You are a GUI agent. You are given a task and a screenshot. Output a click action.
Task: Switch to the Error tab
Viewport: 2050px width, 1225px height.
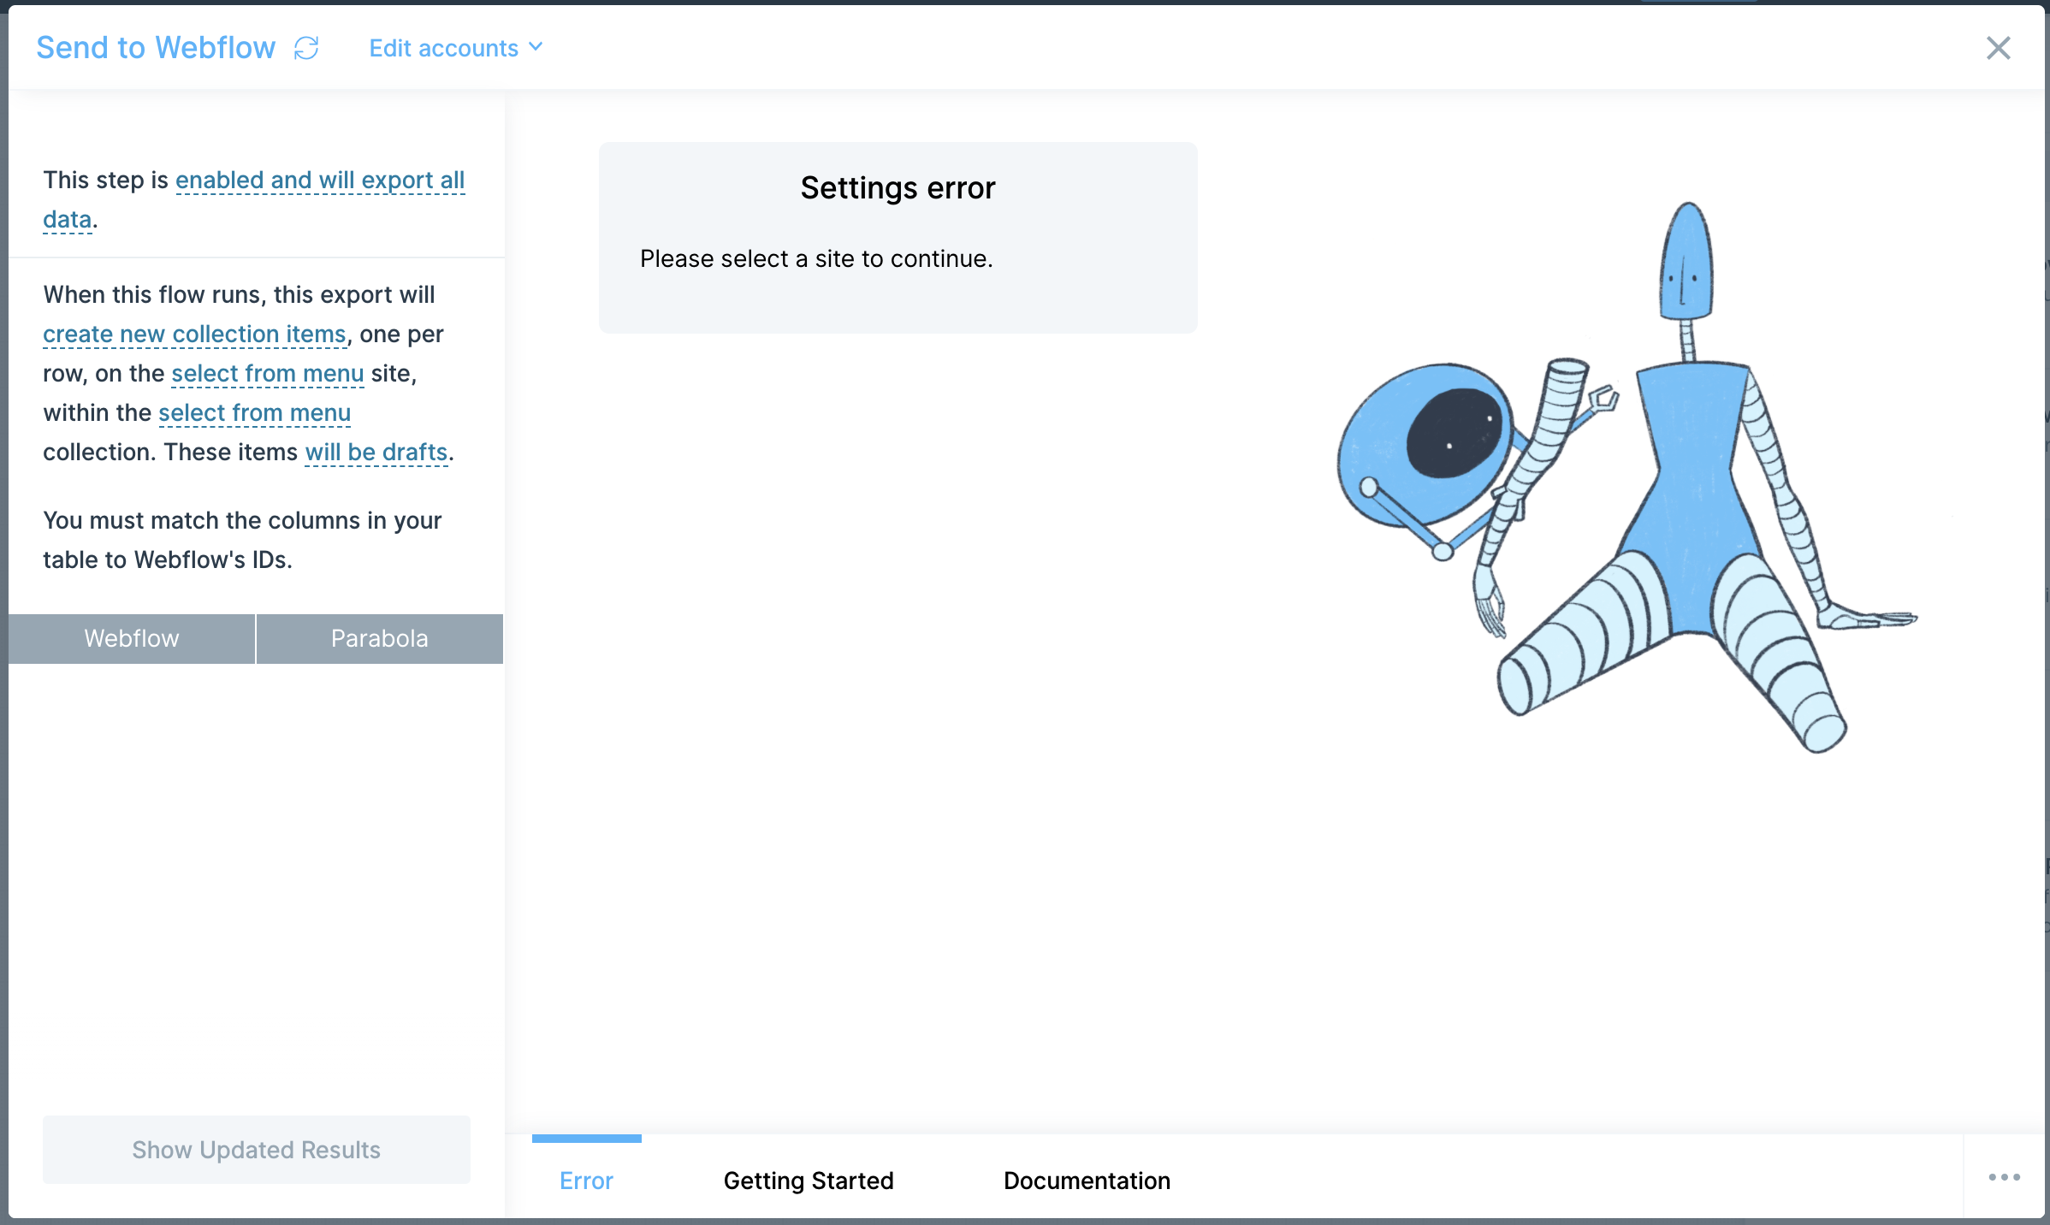pyautogui.click(x=586, y=1181)
